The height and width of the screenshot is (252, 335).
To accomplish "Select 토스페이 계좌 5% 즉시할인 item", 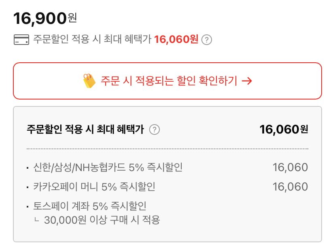I will coord(89,206).
